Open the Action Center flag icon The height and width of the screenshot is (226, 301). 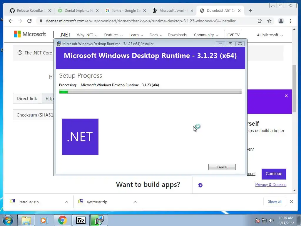[x=257, y=220]
